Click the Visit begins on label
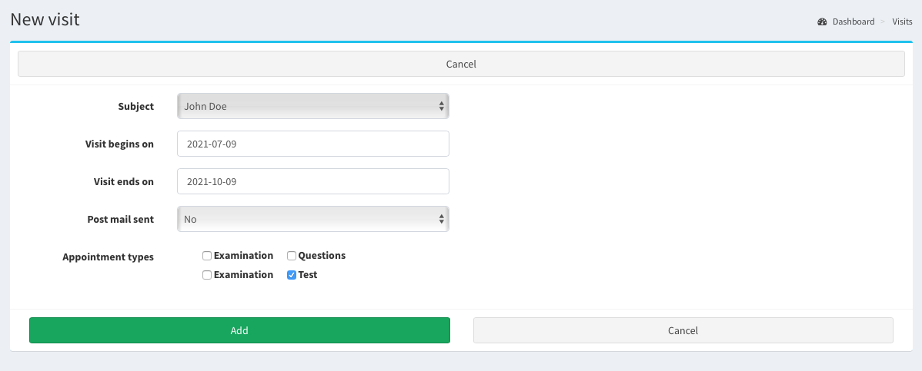This screenshot has width=922, height=371. click(x=119, y=144)
